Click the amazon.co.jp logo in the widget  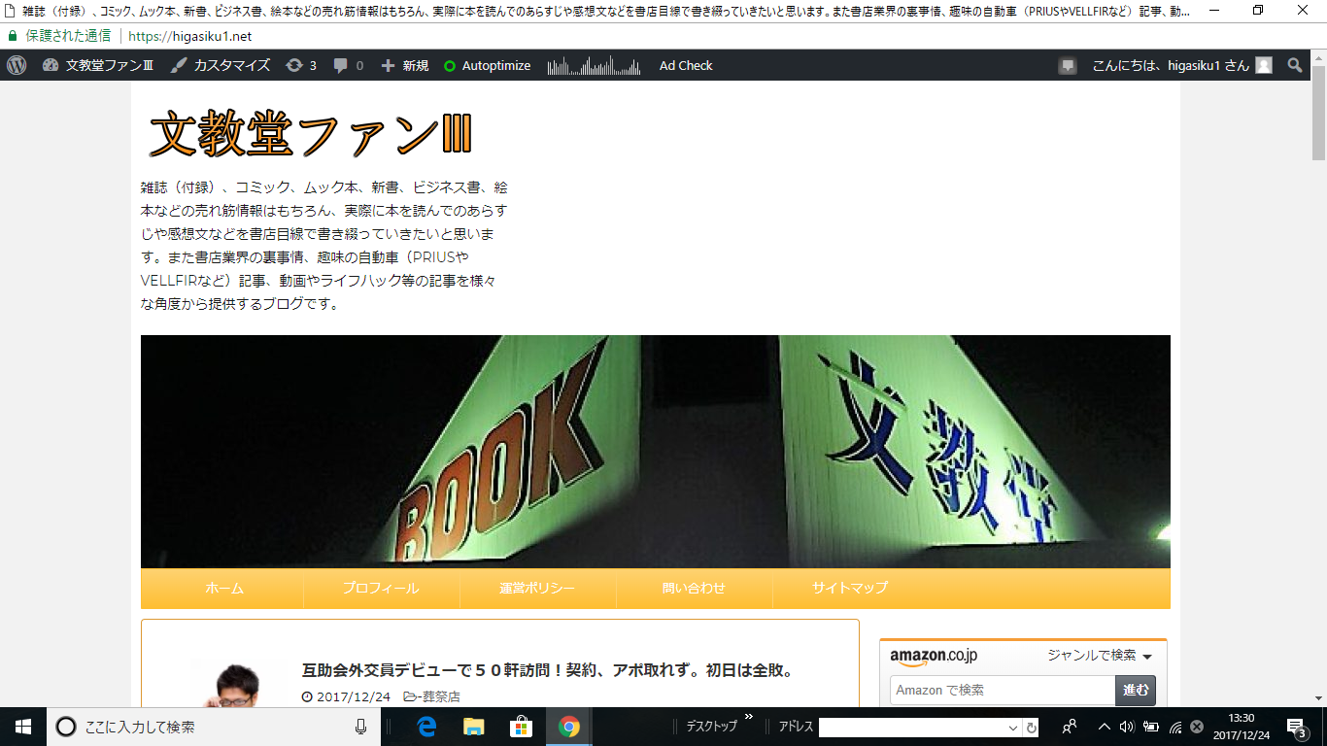[934, 657]
